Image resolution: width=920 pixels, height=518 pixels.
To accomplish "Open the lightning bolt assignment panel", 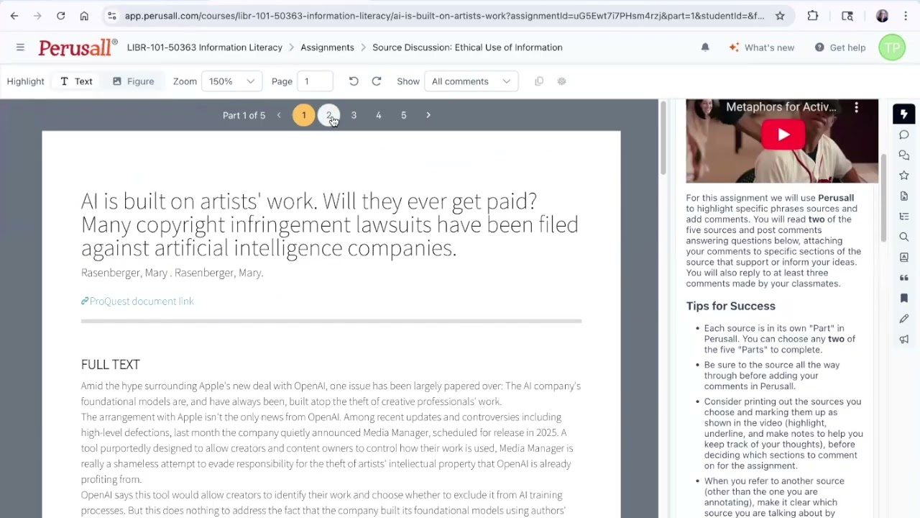I will pyautogui.click(x=904, y=114).
